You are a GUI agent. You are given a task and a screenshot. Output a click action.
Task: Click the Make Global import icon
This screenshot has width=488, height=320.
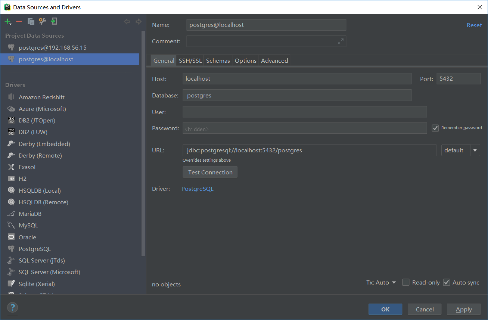(x=54, y=22)
